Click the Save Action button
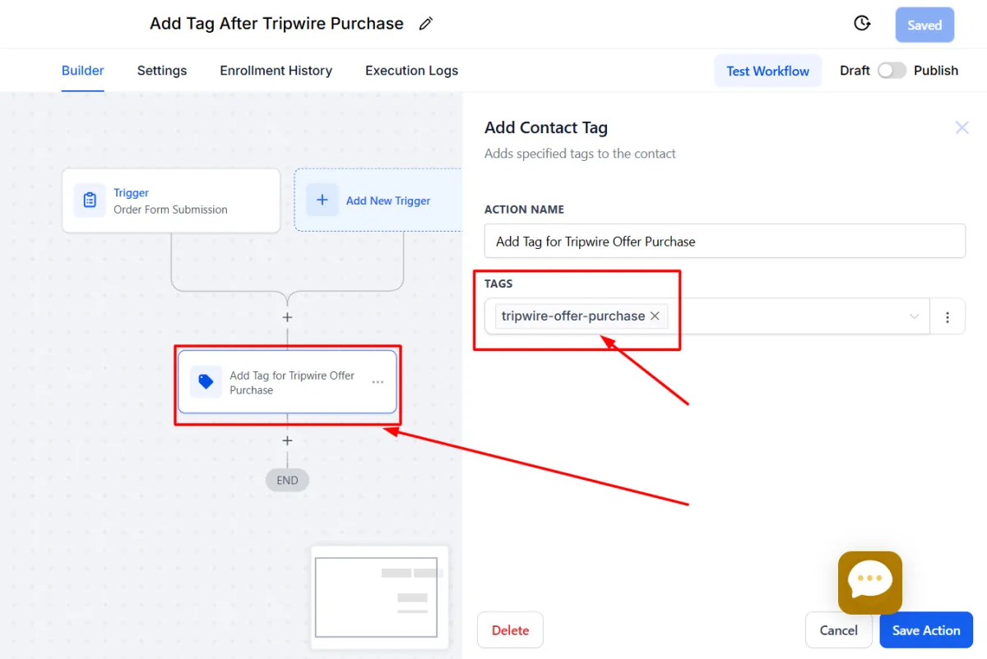The width and height of the screenshot is (987, 659). coord(926,630)
